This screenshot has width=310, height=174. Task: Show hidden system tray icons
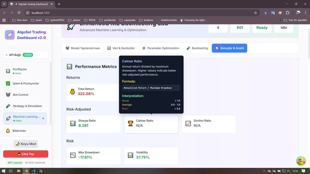point(264,171)
